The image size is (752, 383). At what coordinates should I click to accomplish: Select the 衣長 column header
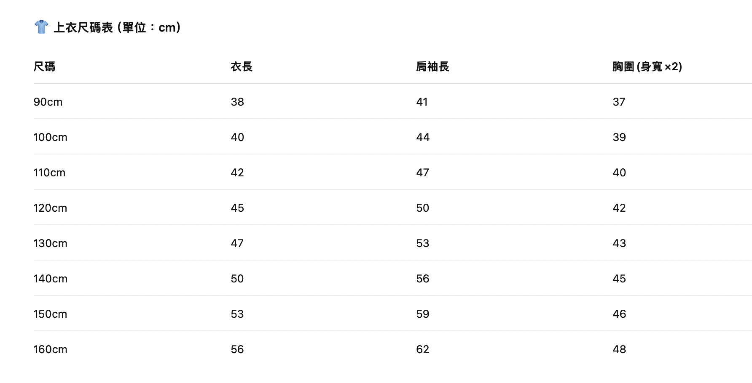click(x=242, y=66)
